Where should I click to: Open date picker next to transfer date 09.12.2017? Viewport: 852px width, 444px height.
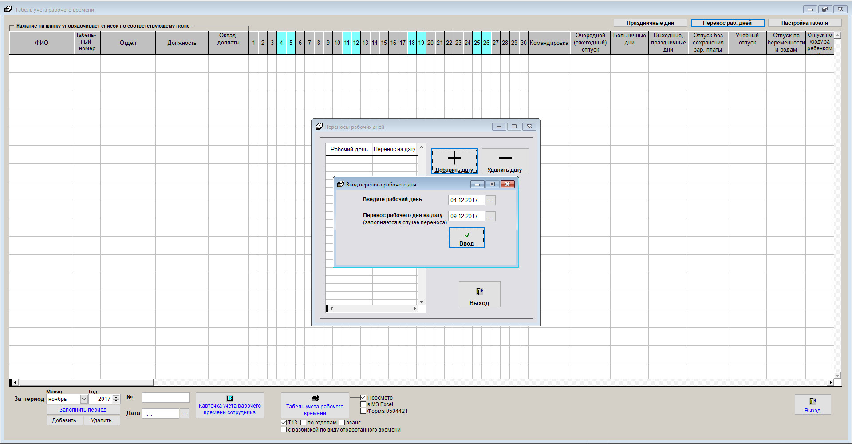click(x=490, y=216)
